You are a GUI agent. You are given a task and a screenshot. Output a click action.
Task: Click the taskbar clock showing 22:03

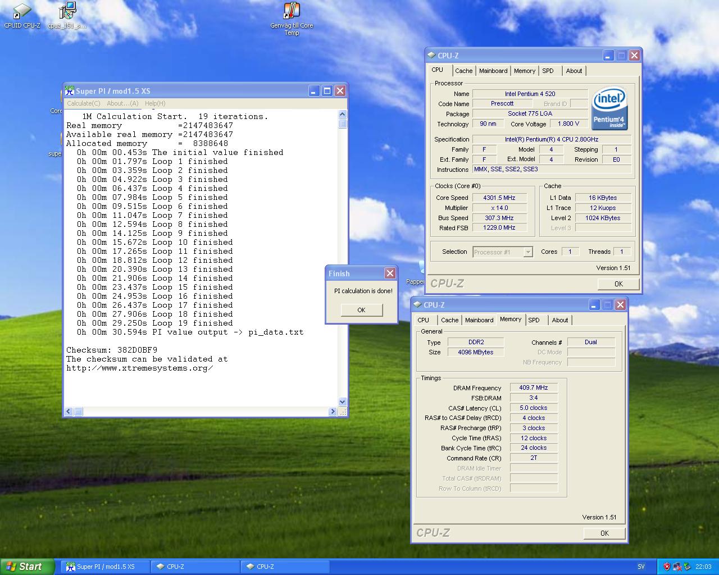tap(703, 567)
